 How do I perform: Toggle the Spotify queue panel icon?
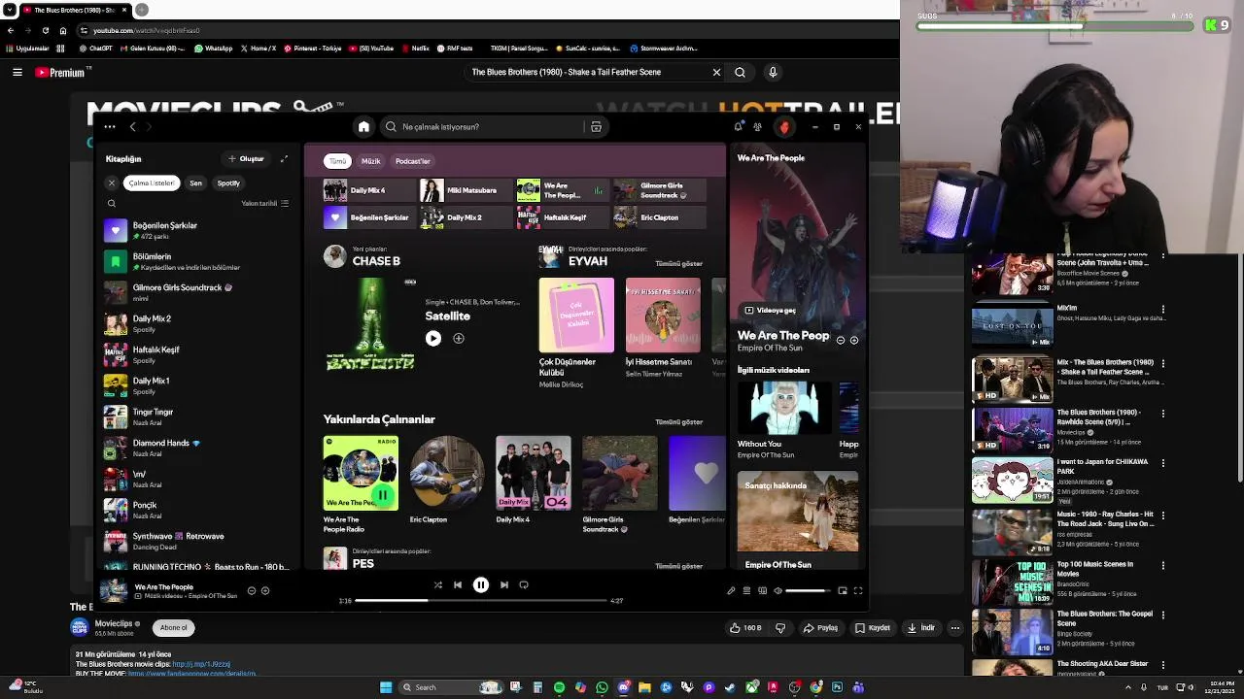point(746,591)
